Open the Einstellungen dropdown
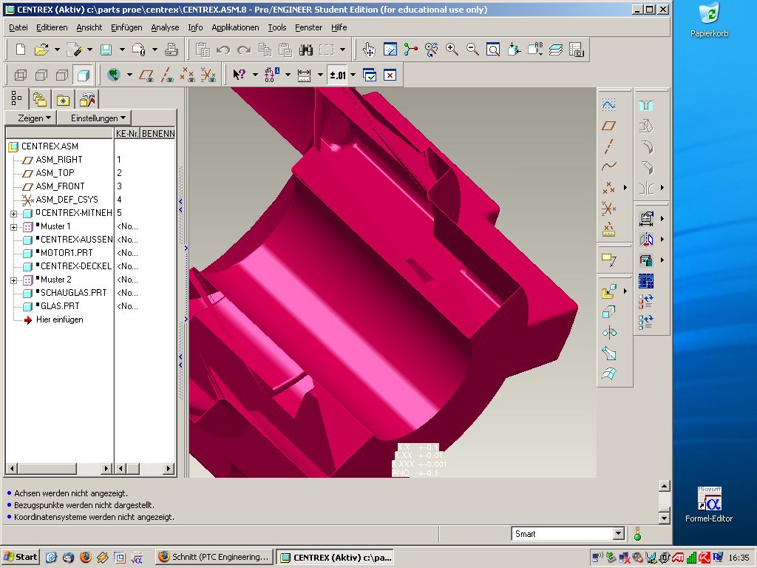Image resolution: width=757 pixels, height=568 pixels. point(95,118)
